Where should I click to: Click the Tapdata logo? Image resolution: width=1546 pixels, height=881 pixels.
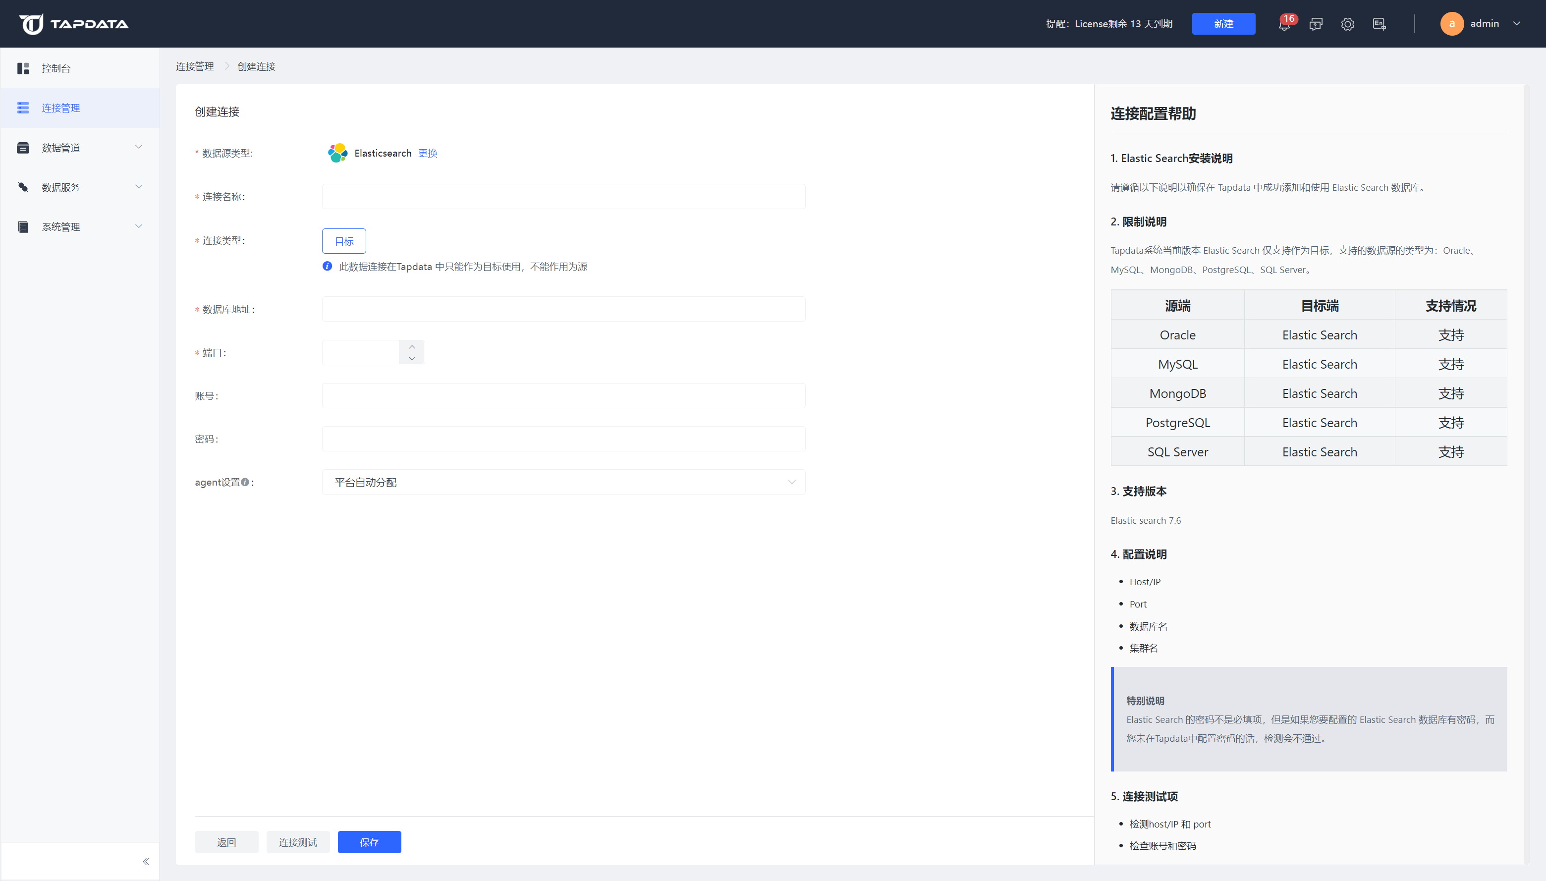click(x=73, y=24)
